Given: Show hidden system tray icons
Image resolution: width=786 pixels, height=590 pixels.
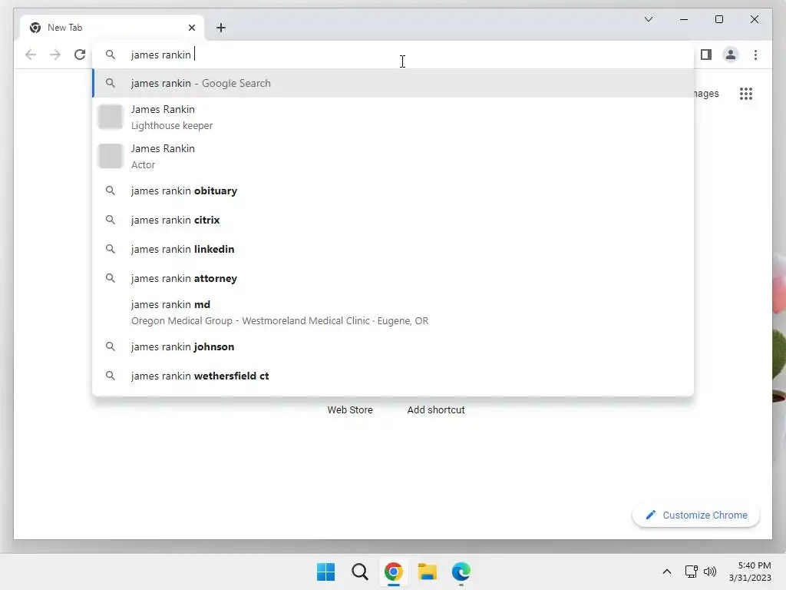Looking at the screenshot, I should tap(667, 572).
